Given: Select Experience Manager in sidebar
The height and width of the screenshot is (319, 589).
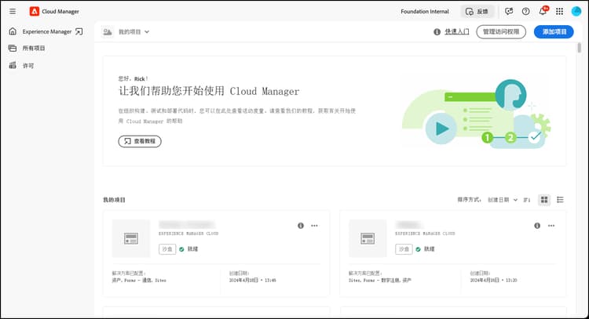Looking at the screenshot, I should coord(47,31).
